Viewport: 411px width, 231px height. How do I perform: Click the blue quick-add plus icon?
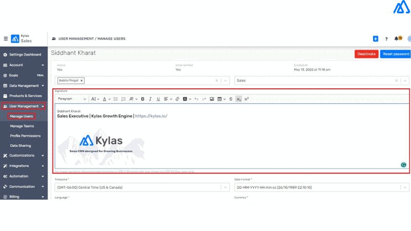coord(376,38)
